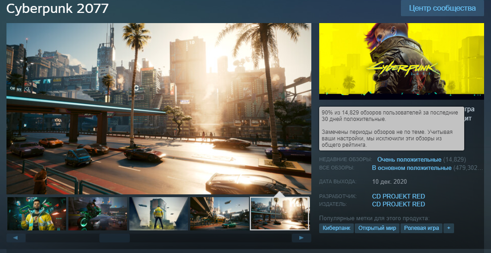Click the ВСЕ ОБЗОРЫ label

(x=337, y=168)
